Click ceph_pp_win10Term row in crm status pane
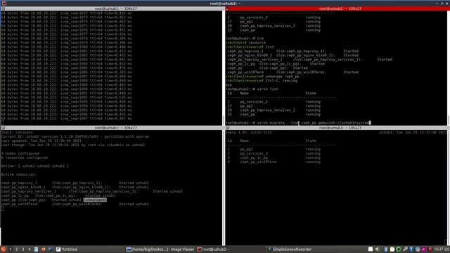Viewport: 450px width, 253px height. (75, 204)
